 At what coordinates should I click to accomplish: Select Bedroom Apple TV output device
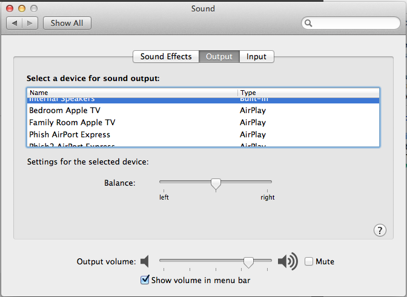[x=203, y=111]
